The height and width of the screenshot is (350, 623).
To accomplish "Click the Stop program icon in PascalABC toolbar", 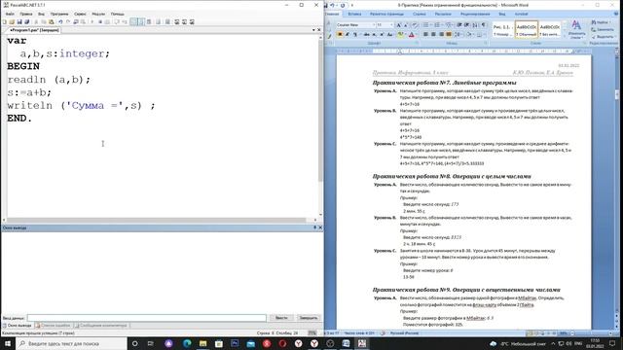I will 100,21.
